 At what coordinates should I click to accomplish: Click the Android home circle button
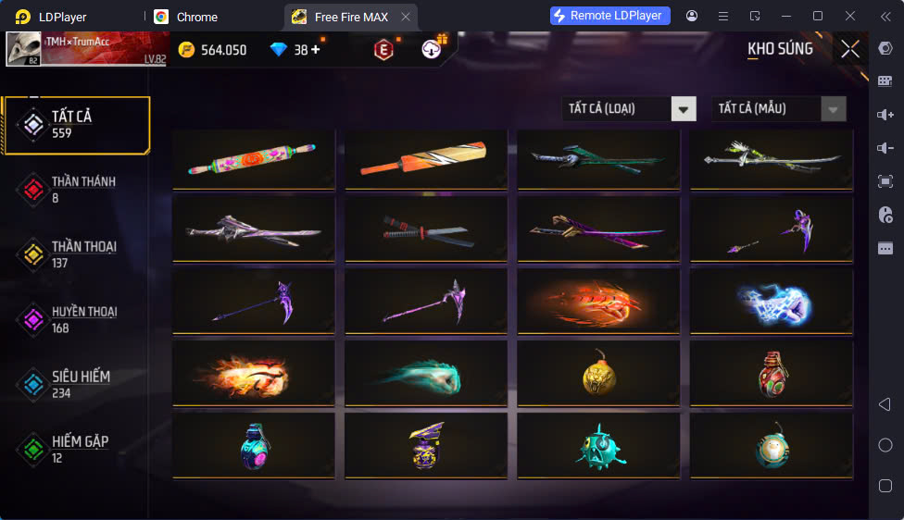(x=885, y=445)
